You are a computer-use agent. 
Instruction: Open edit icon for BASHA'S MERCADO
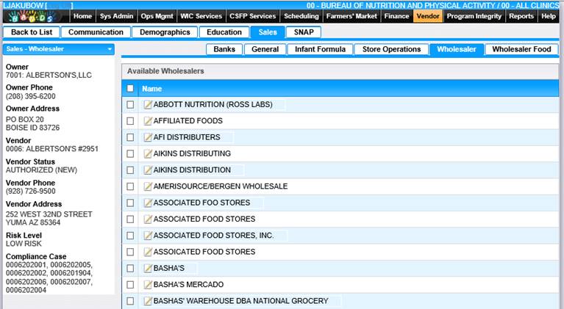coord(148,285)
